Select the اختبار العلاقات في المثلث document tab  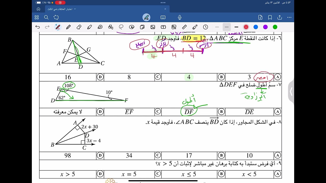(107, 9)
